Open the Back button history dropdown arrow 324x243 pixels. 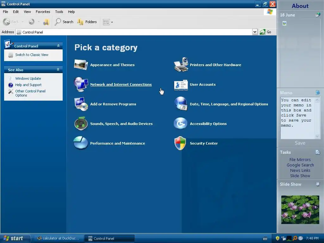click(x=22, y=22)
